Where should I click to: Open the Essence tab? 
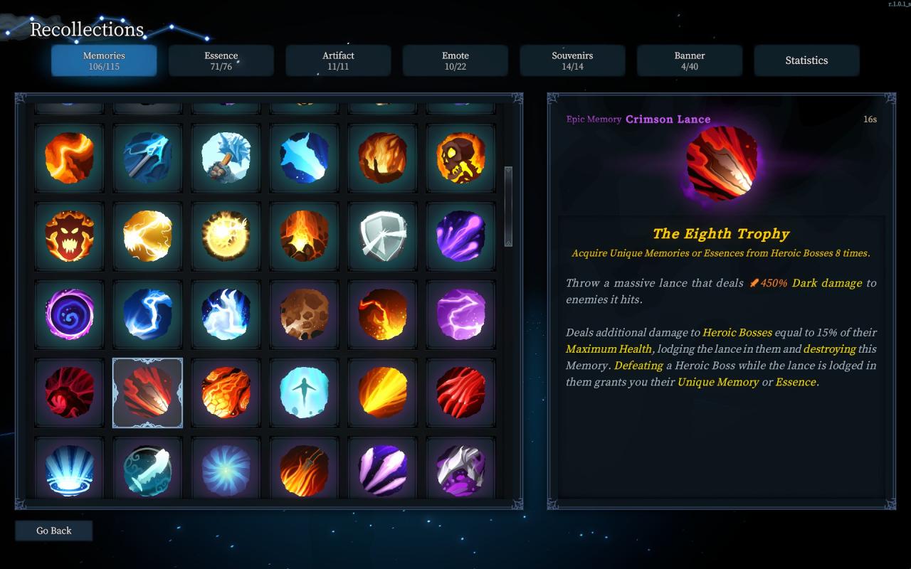pos(221,60)
